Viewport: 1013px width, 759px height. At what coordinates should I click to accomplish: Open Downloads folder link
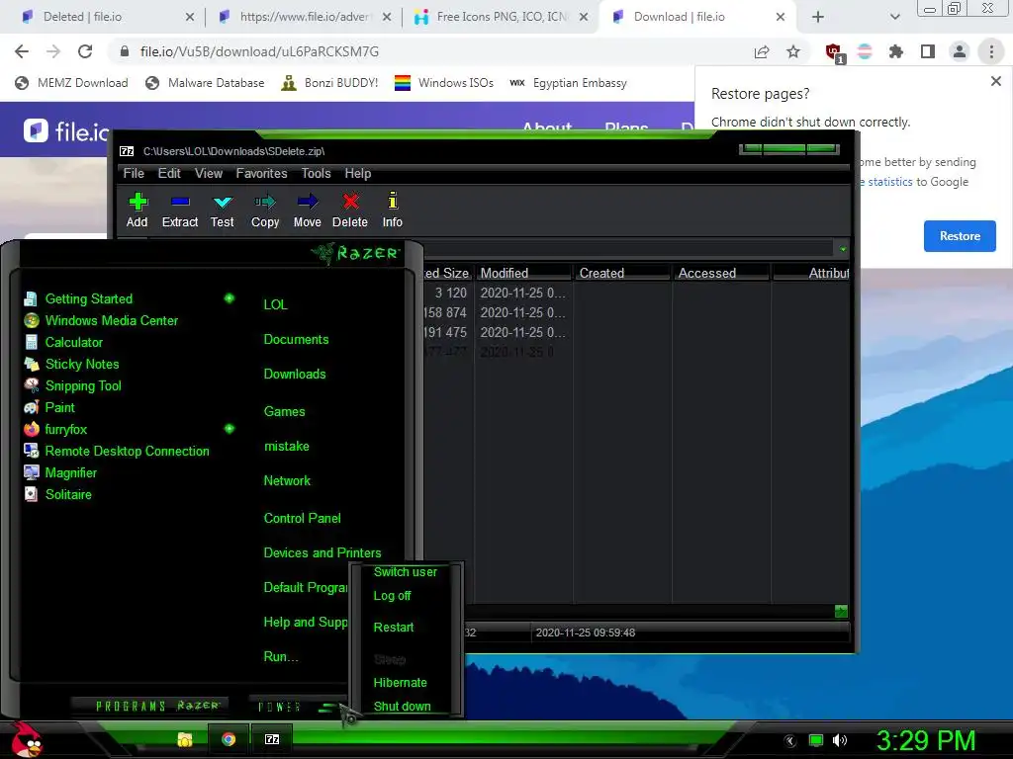point(295,375)
